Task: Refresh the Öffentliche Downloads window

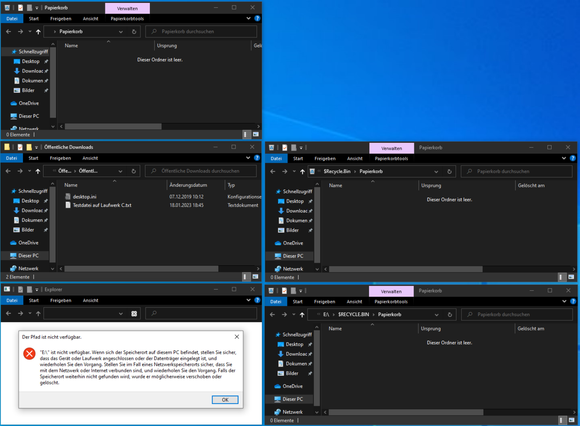Action: pyautogui.click(x=134, y=171)
